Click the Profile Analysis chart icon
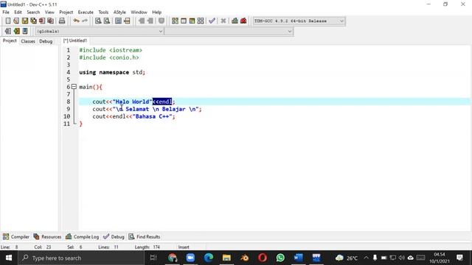Screen dimensions: 472x265 tap(235, 21)
